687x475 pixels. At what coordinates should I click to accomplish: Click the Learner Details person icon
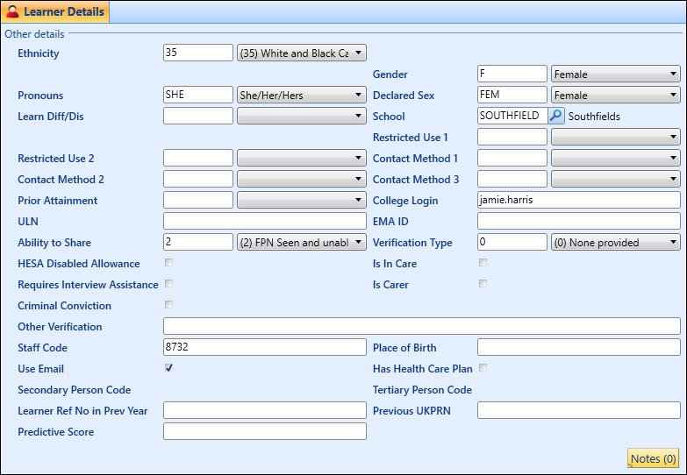12,12
